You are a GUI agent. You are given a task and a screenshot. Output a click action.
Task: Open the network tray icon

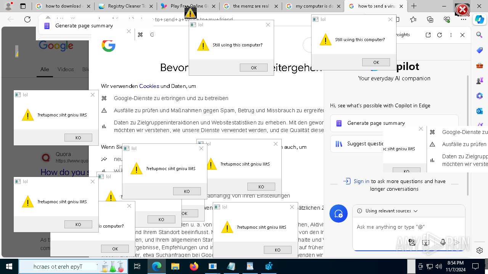pos(429,266)
